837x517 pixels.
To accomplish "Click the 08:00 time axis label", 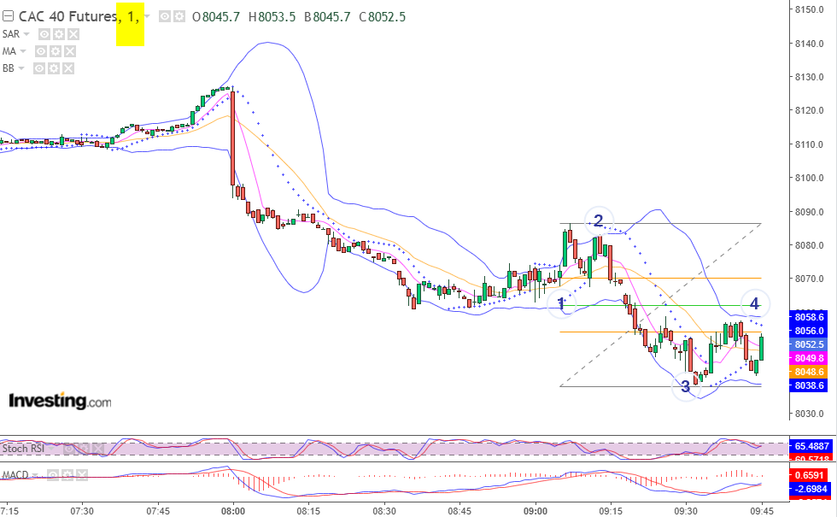I will point(232,511).
